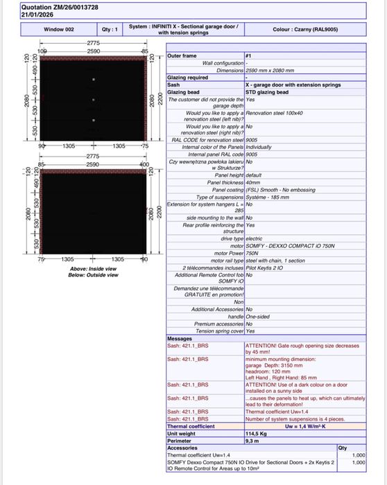Click System INFINITI X Sectional garage door text
This screenshot has width=387, height=485.
(x=183, y=29)
